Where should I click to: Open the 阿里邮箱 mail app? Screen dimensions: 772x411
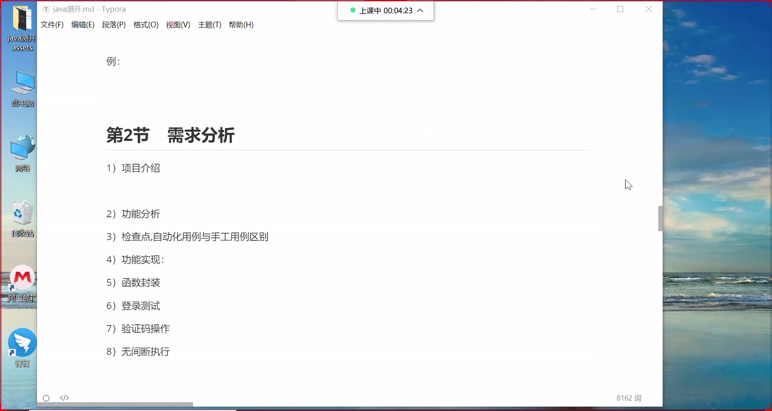click(x=22, y=281)
